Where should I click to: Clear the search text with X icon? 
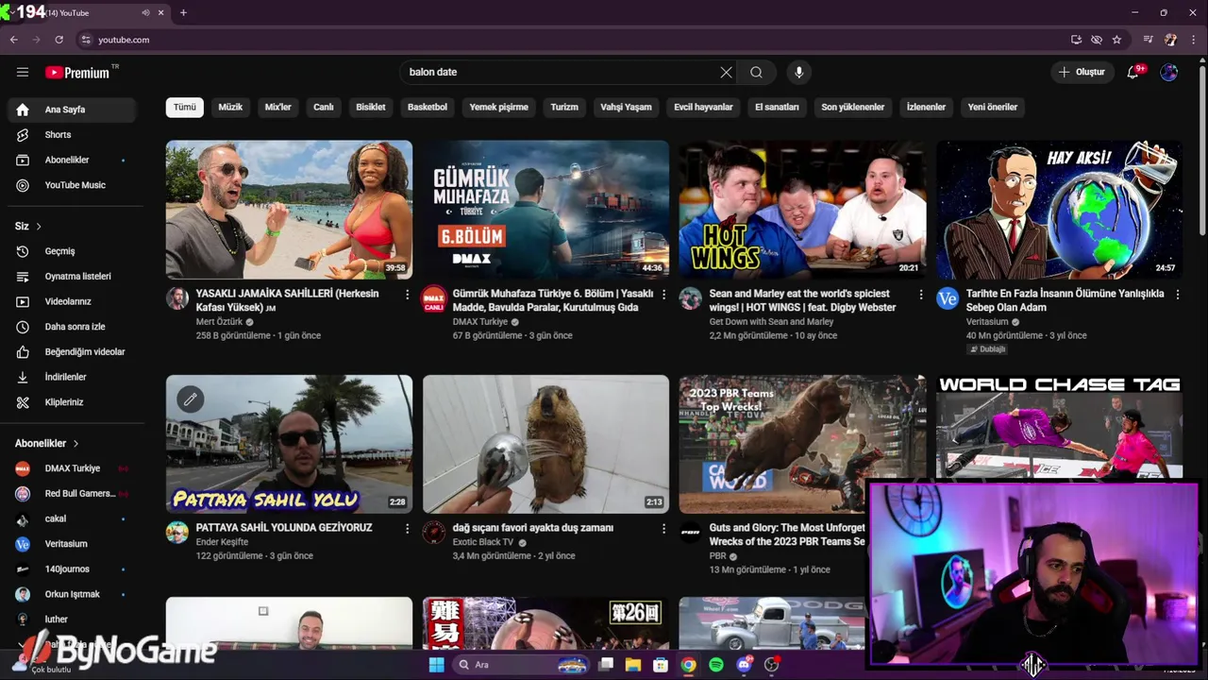tap(726, 72)
